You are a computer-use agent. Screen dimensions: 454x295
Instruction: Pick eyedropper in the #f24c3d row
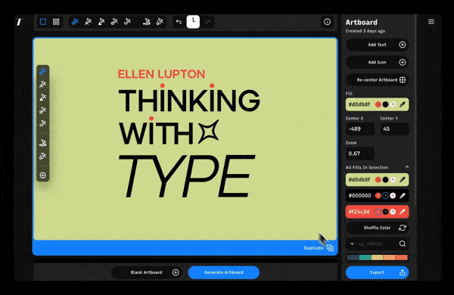tap(403, 212)
